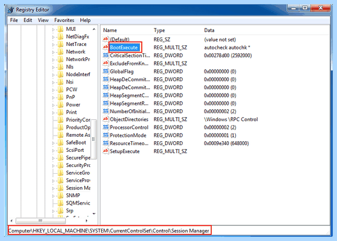
Task: Select the Srp folder icon
Action: [61, 211]
